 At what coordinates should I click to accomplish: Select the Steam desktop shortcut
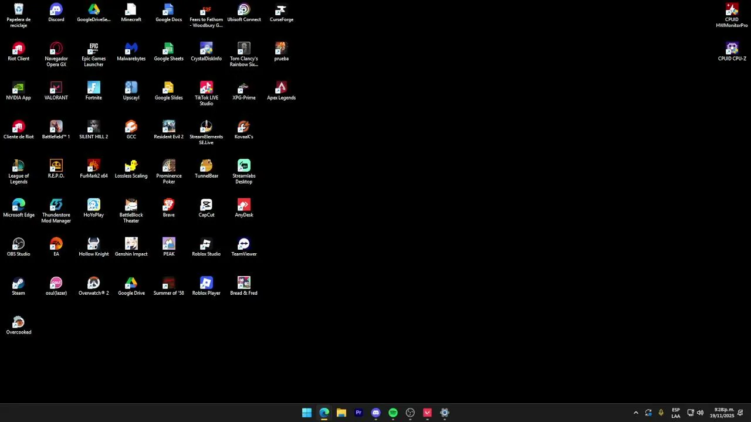click(x=19, y=287)
